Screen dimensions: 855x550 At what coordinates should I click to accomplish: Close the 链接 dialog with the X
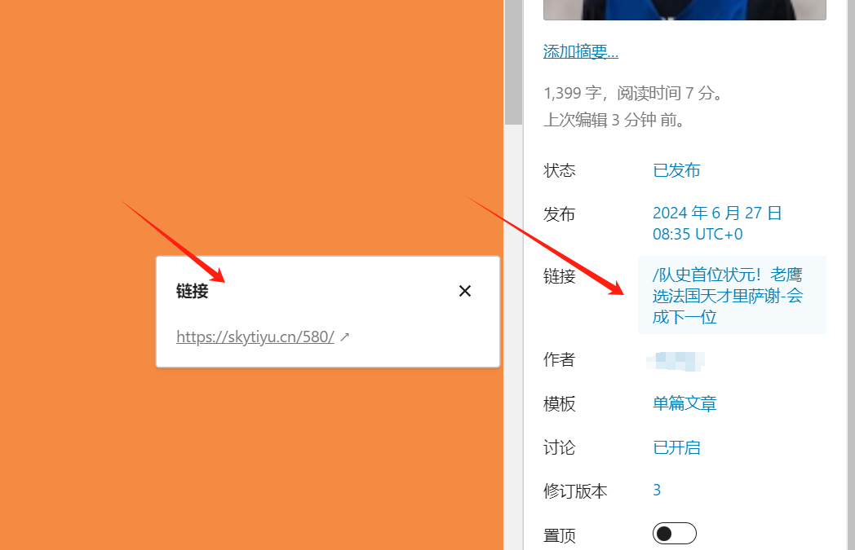click(465, 290)
